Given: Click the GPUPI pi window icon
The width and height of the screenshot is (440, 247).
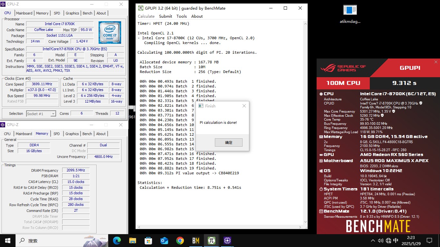Looking at the screenshot, I should tap(141, 8).
